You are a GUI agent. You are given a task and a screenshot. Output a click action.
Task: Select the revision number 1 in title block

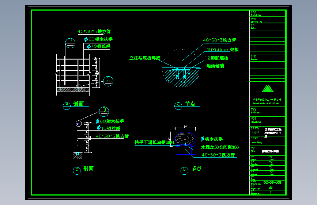(x=271, y=193)
